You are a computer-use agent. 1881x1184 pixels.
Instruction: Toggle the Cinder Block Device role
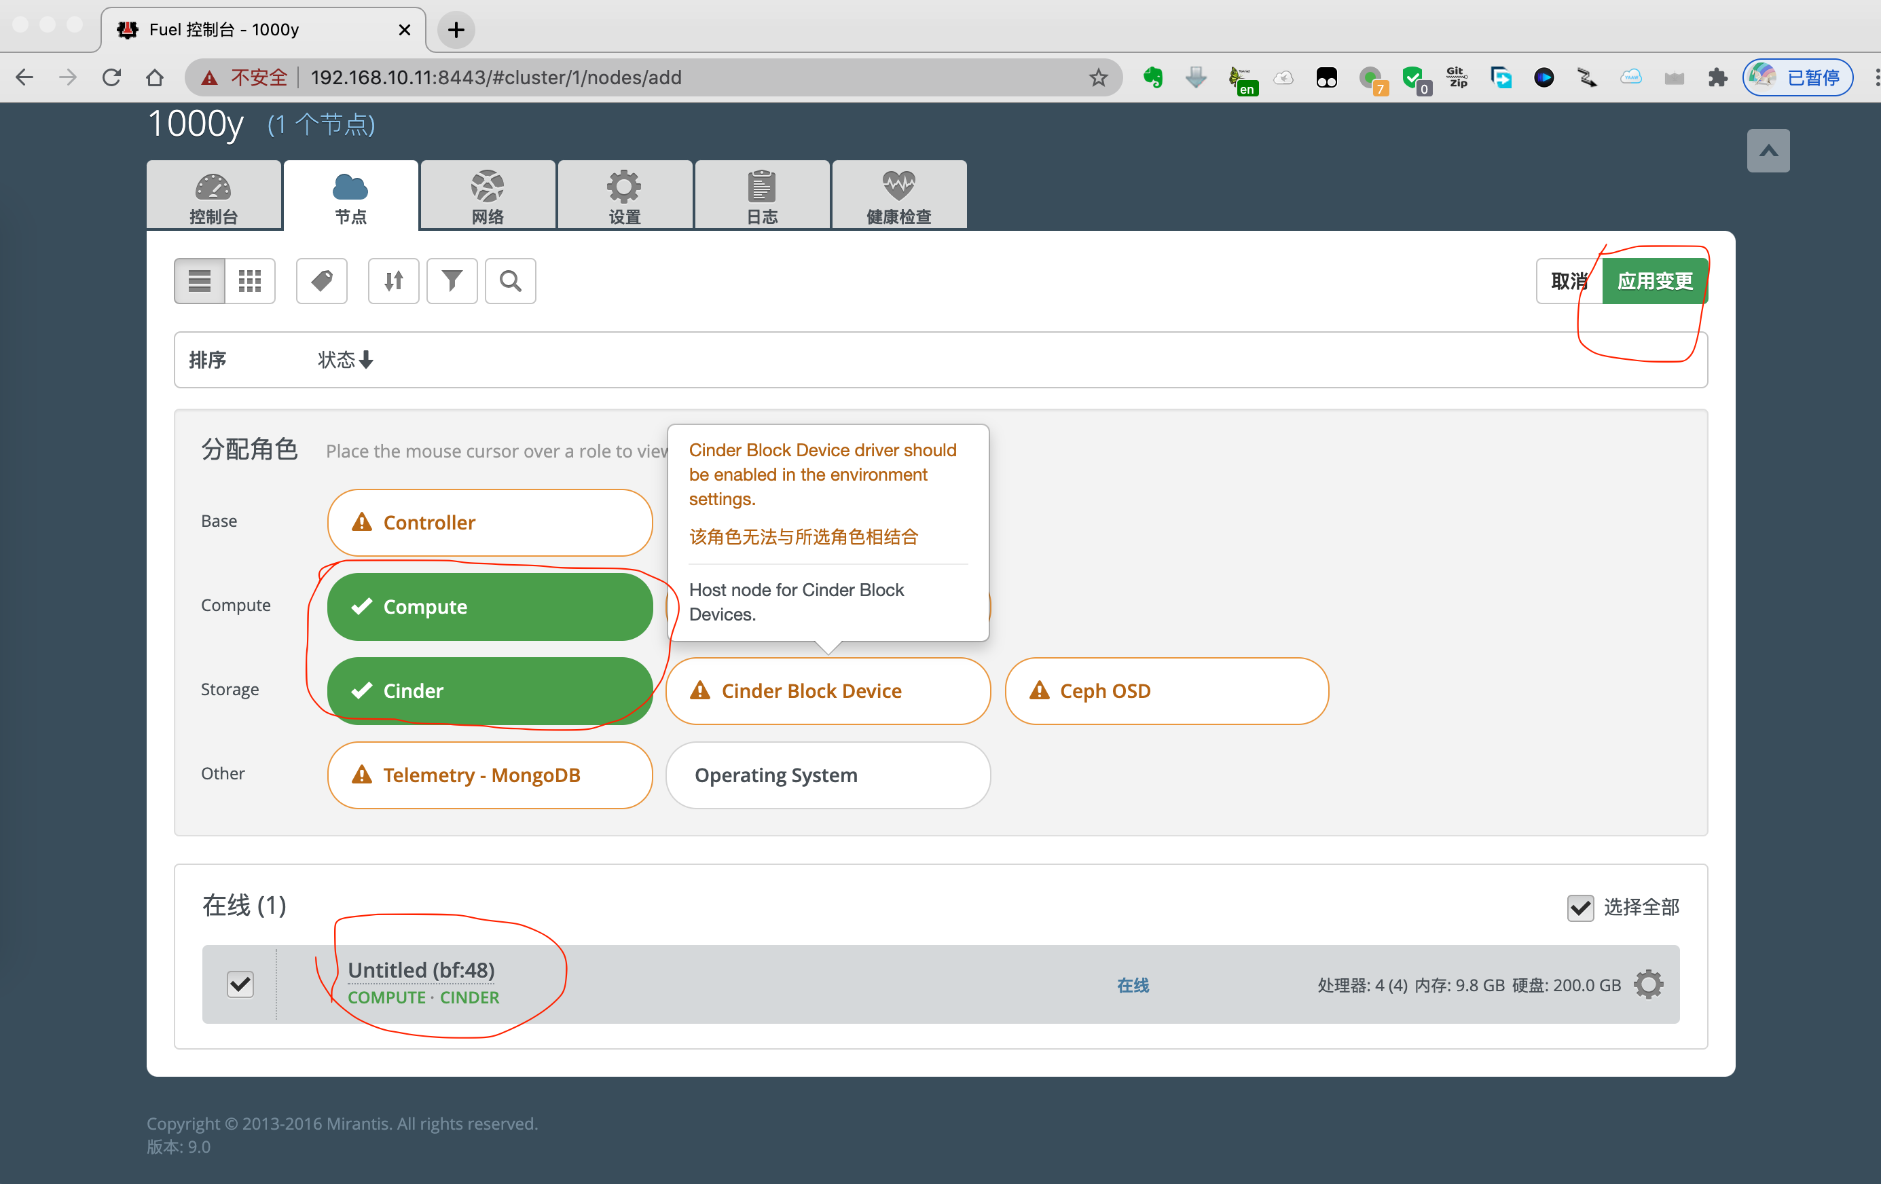(828, 691)
